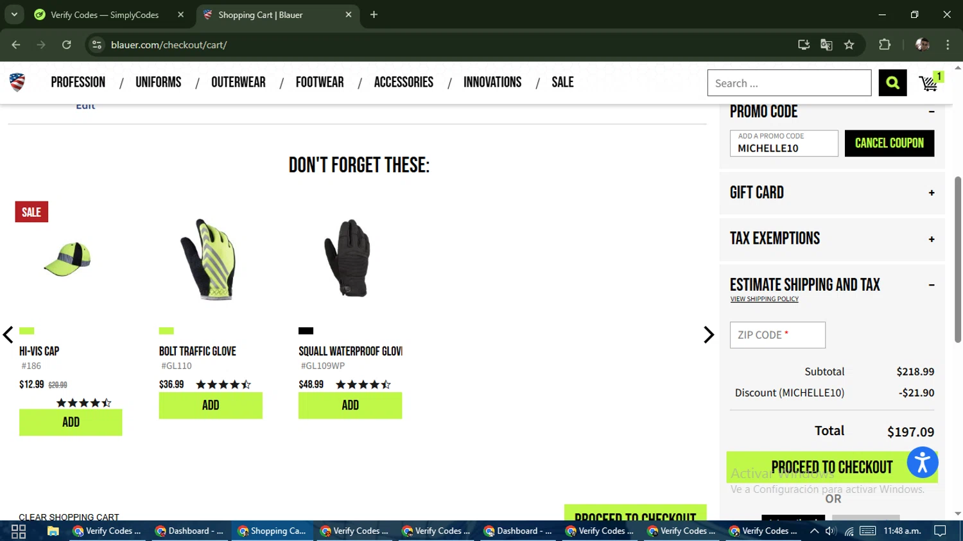Viewport: 963px width, 541px height.
Task: Show previous carousel products
Action: tap(8, 334)
